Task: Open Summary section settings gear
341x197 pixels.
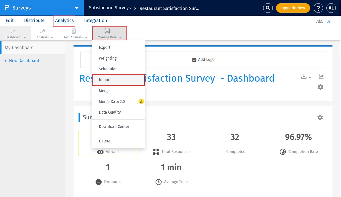Action: click(x=320, y=117)
